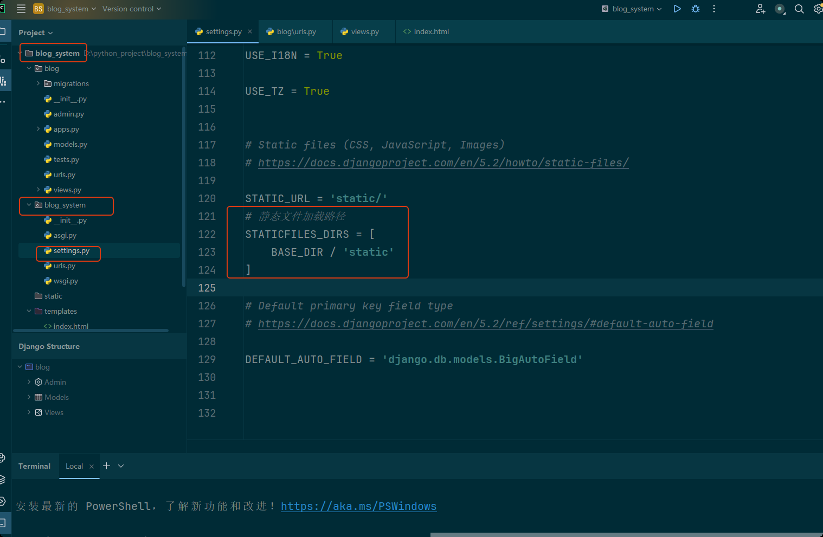Click the Python icon beside asgi.py
This screenshot has width=823, height=537.
point(48,235)
